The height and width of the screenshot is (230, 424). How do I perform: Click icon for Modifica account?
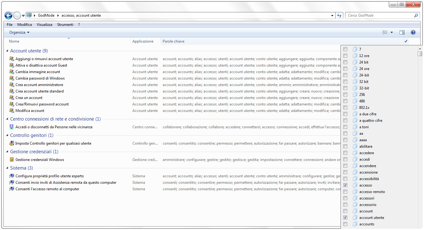pos(12,111)
